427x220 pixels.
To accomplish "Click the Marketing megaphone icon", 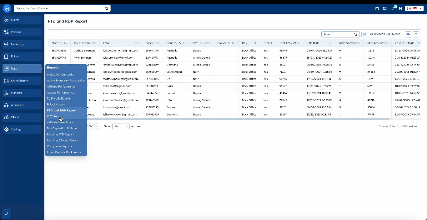I will click(7, 44).
